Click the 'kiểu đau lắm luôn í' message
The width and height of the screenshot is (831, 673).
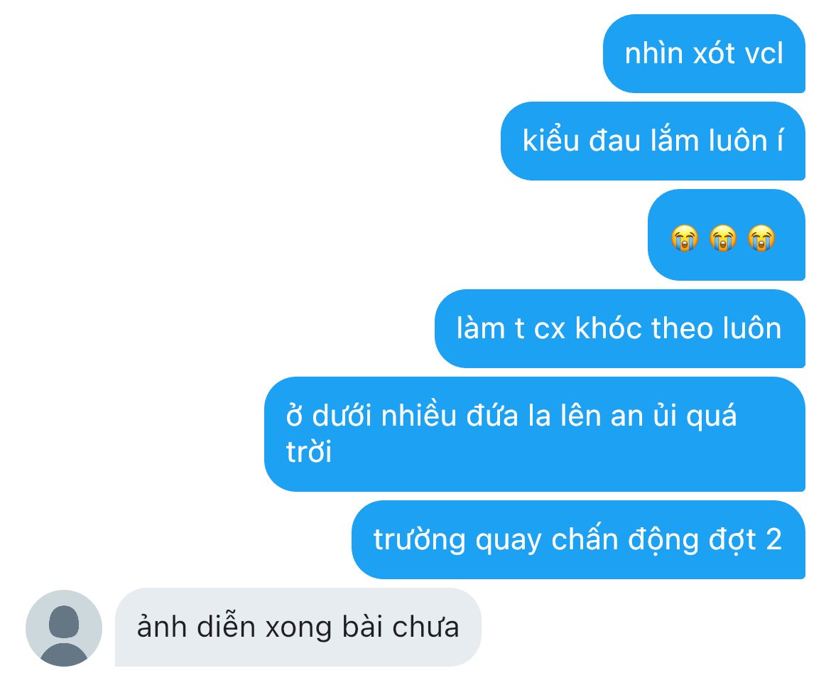tap(653, 141)
